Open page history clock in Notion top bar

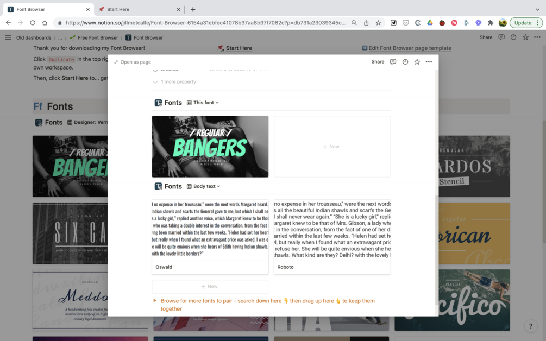(513, 37)
